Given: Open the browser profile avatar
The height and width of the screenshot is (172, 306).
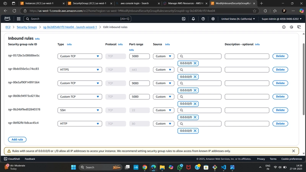Looking at the screenshot, I should 284,11.
